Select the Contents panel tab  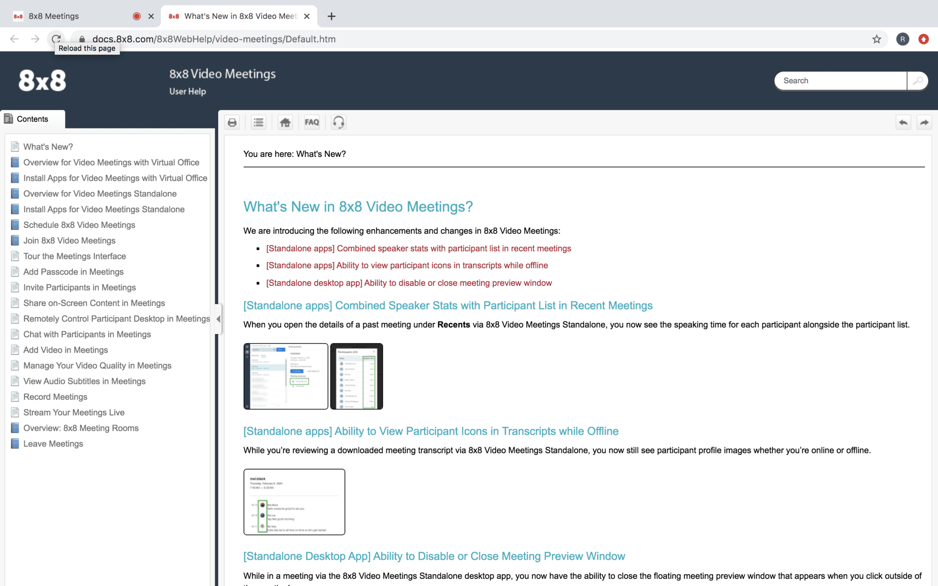coord(33,119)
